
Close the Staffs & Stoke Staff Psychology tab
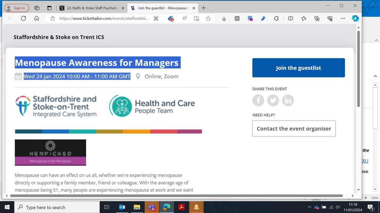(123, 8)
